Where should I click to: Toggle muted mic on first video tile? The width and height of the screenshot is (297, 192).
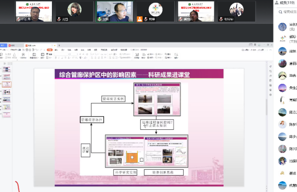pyautogui.click(x=19, y=19)
